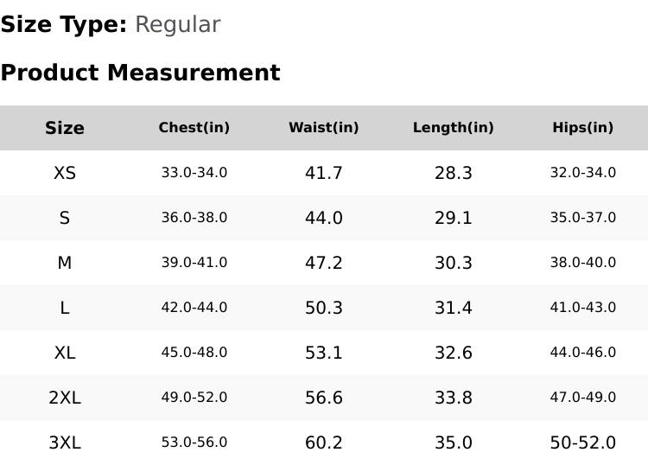Select the Length(in) column header

tap(454, 128)
